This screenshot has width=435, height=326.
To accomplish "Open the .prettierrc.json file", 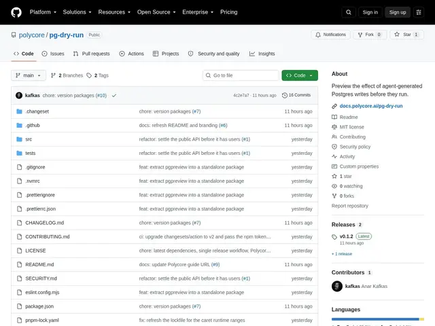I will 41,209.
